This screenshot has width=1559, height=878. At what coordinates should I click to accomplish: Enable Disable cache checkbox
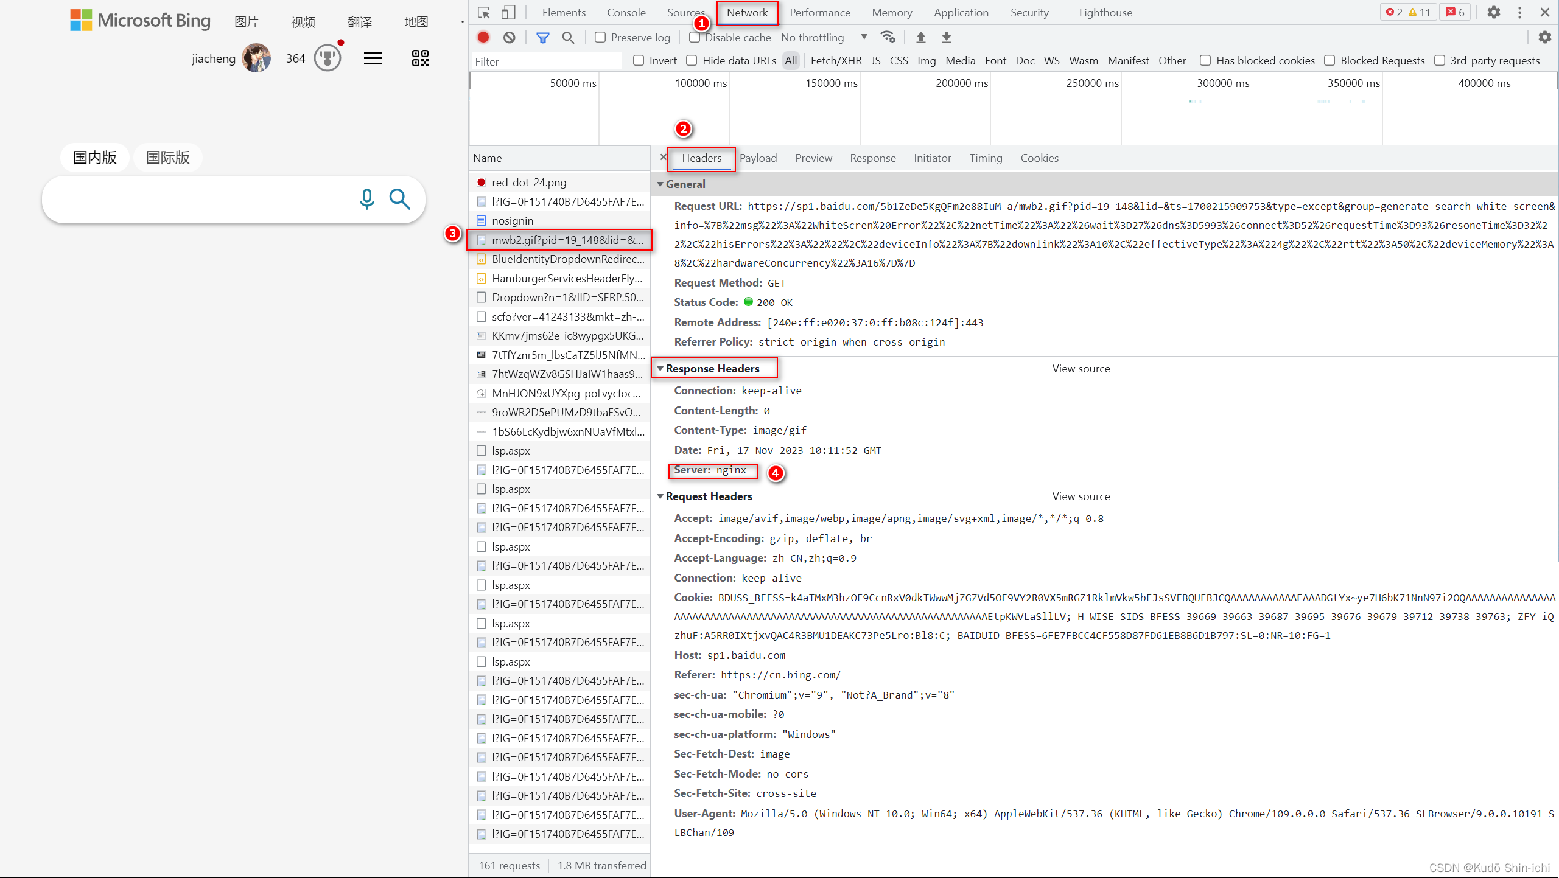(x=694, y=38)
